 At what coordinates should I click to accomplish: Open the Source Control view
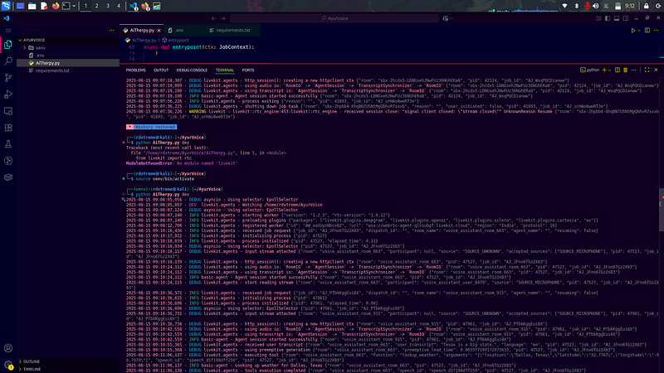(8, 78)
